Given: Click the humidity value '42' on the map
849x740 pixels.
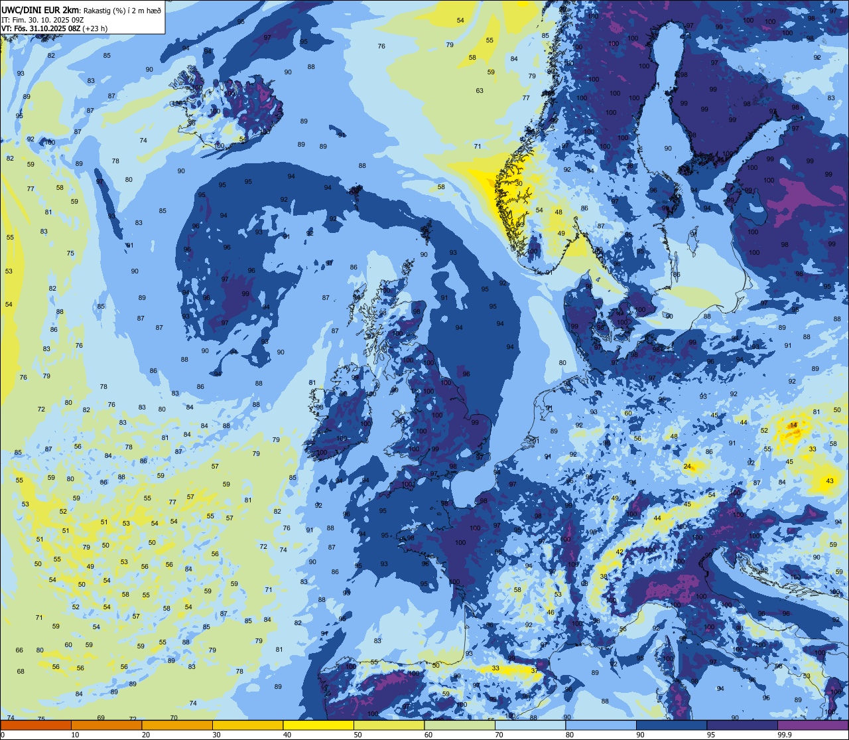Looking at the screenshot, I should click(x=620, y=552).
